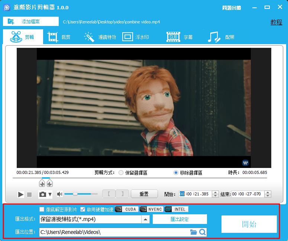Click the start time field 00:00:21.385
The width and height of the screenshot is (288, 241).
coord(195,194)
